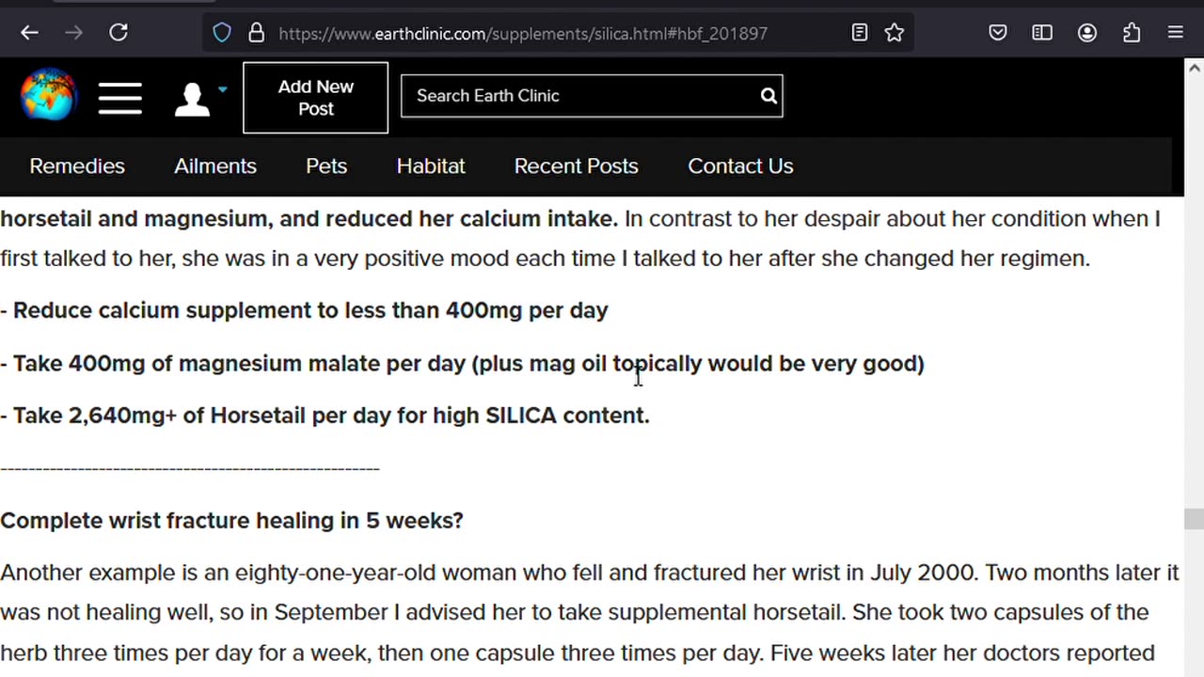Open the tracking protection shield icon
The width and height of the screenshot is (1204, 677).
tap(222, 33)
